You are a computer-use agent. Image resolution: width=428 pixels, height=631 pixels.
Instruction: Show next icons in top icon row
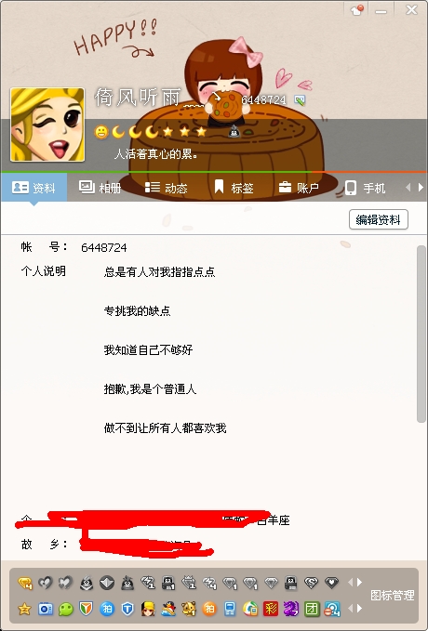359,582
